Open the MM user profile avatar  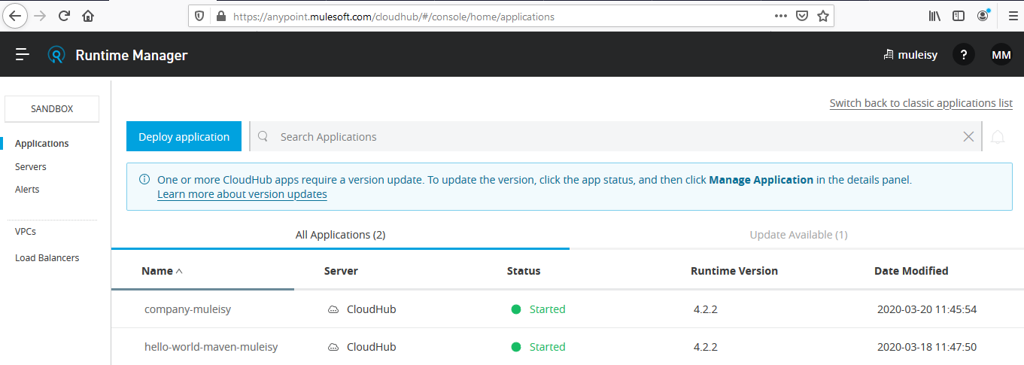[x=1001, y=54]
